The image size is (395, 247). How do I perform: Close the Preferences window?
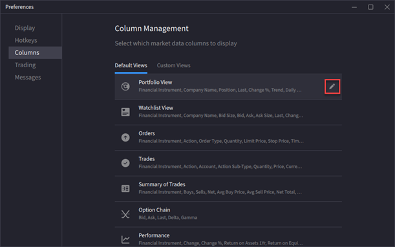(387, 7)
